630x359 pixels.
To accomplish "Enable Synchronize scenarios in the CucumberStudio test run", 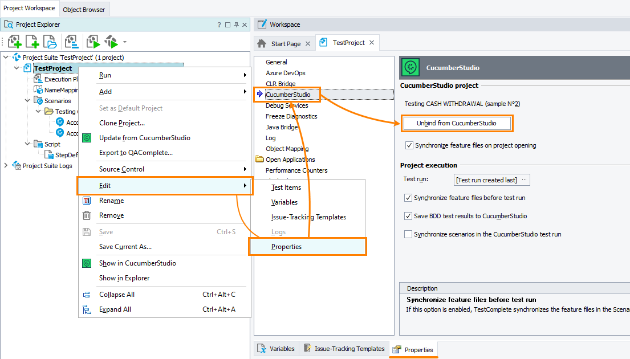I will coord(408,234).
